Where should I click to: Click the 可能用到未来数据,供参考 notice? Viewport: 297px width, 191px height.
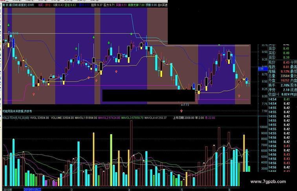[17, 111]
